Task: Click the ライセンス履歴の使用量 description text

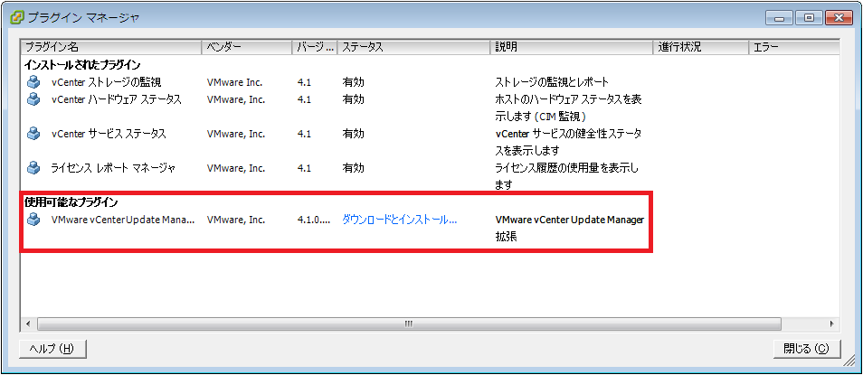Action: (x=567, y=176)
